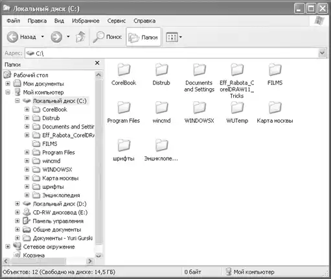331x279 pixels.
Task: Click the C:\ address input field
Action: tap(172, 53)
